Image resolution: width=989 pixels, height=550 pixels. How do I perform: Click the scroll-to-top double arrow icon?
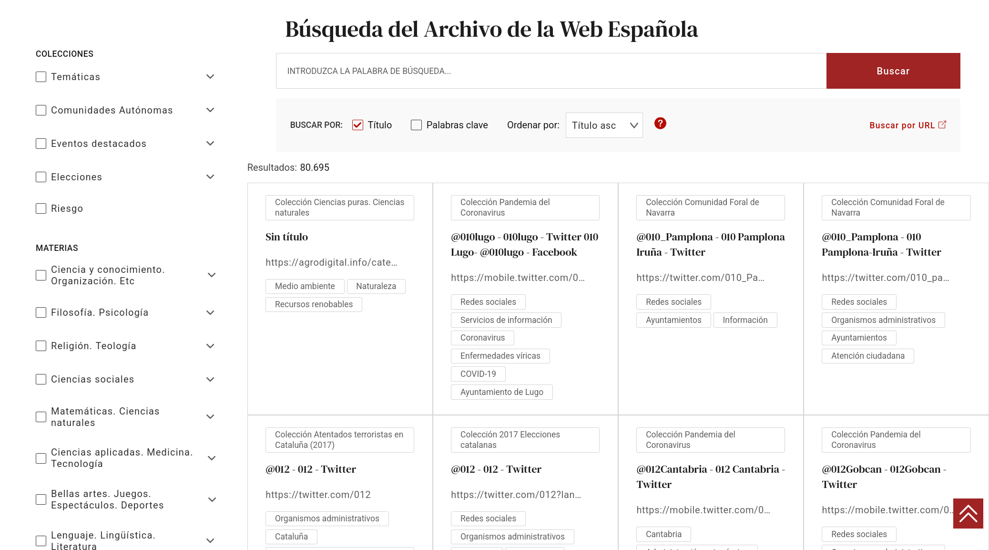(968, 514)
